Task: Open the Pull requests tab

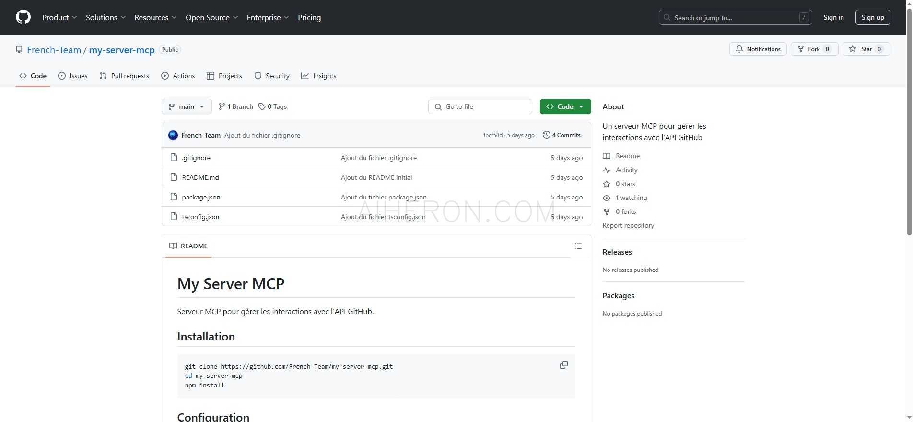Action: coord(124,76)
